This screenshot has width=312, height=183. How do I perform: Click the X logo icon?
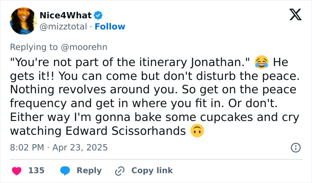tap(292, 16)
